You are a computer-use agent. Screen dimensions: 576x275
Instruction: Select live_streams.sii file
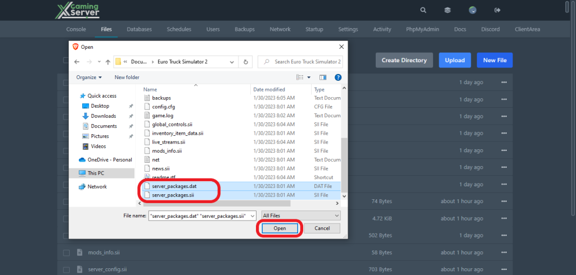[x=168, y=142]
